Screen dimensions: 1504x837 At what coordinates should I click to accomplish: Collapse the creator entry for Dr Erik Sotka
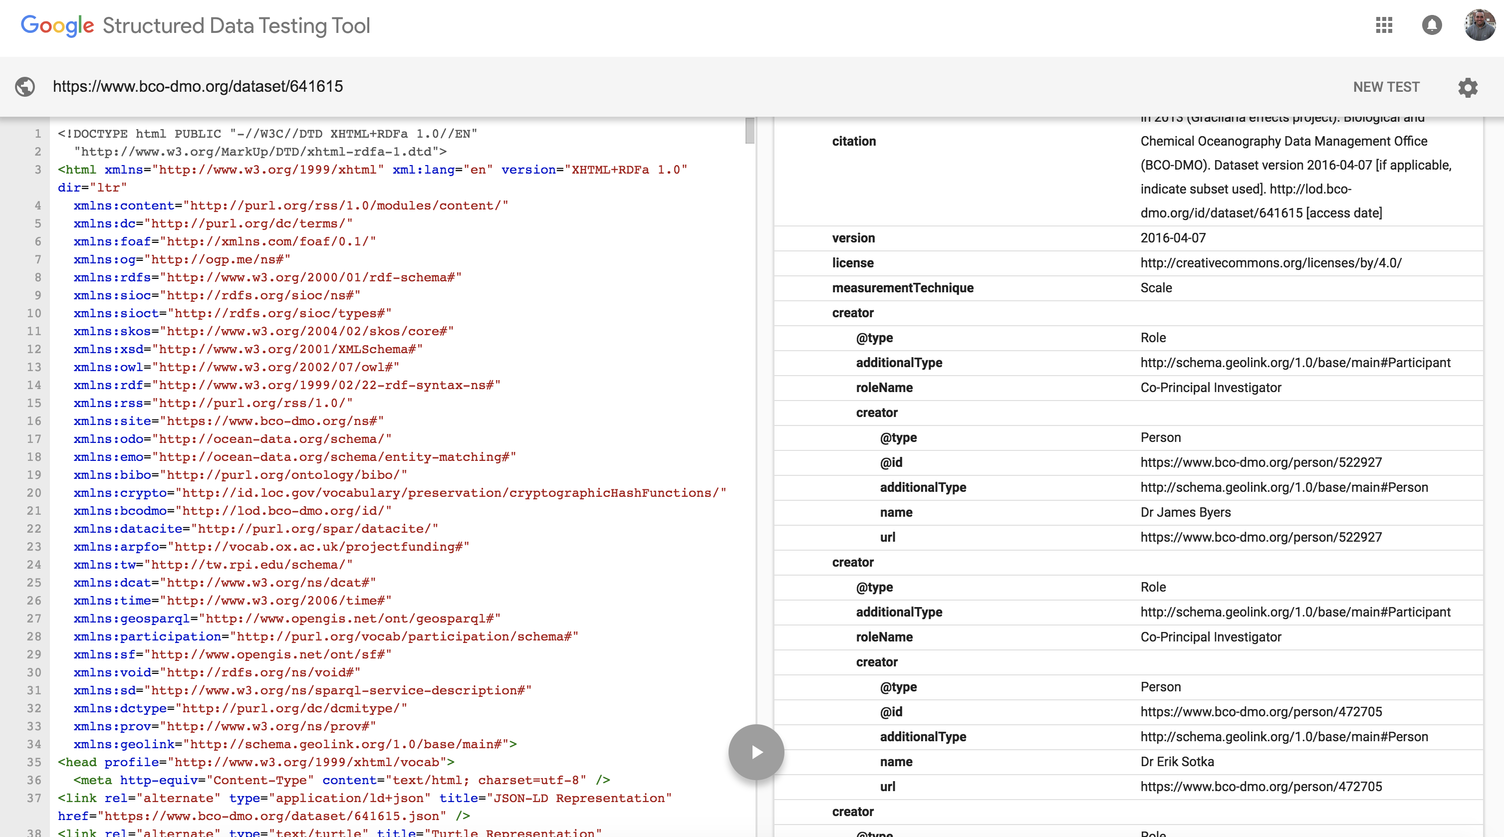pyautogui.click(x=877, y=662)
